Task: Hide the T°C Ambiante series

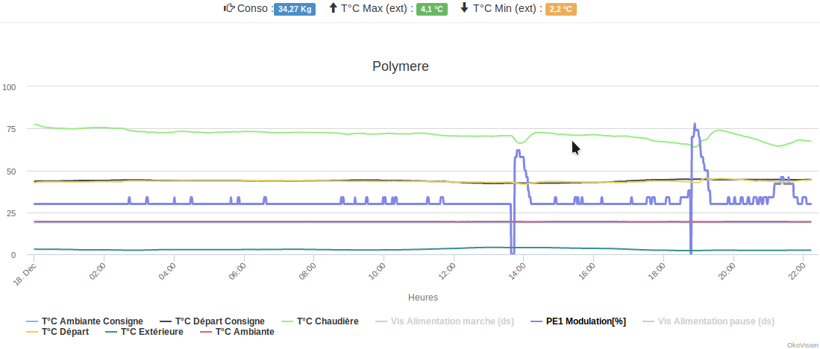Action: (245, 332)
